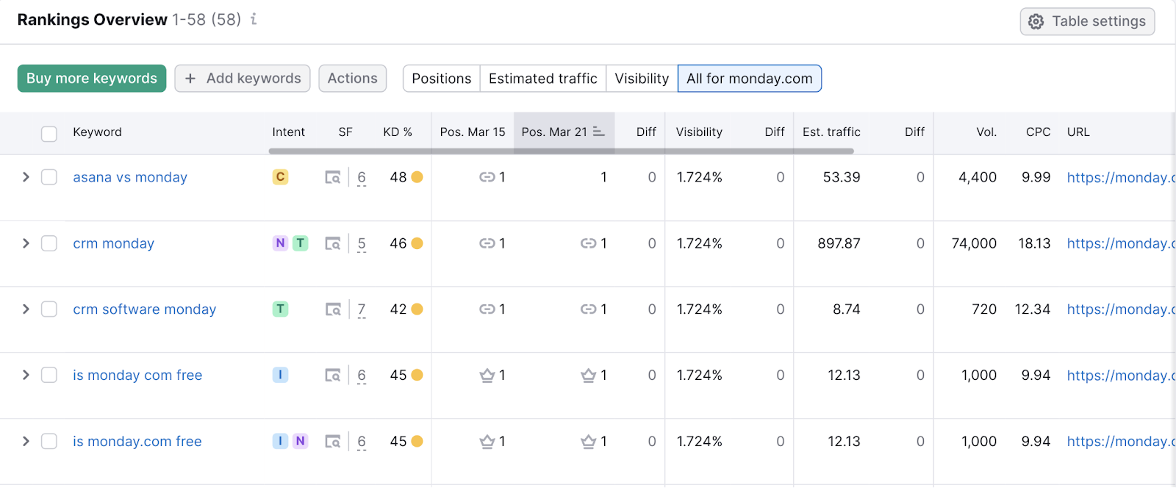Click the Informational intent badge for is monday com free
This screenshot has width=1176, height=488.
click(280, 375)
